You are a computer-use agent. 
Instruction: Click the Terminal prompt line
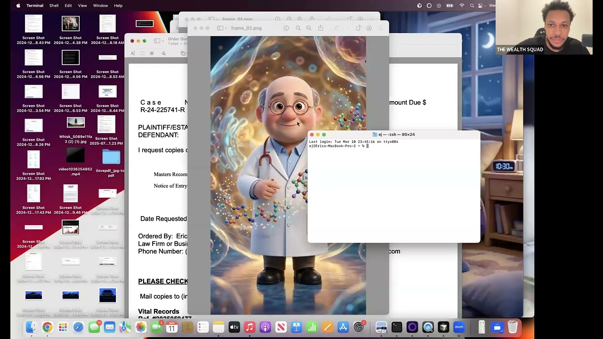[338, 146]
